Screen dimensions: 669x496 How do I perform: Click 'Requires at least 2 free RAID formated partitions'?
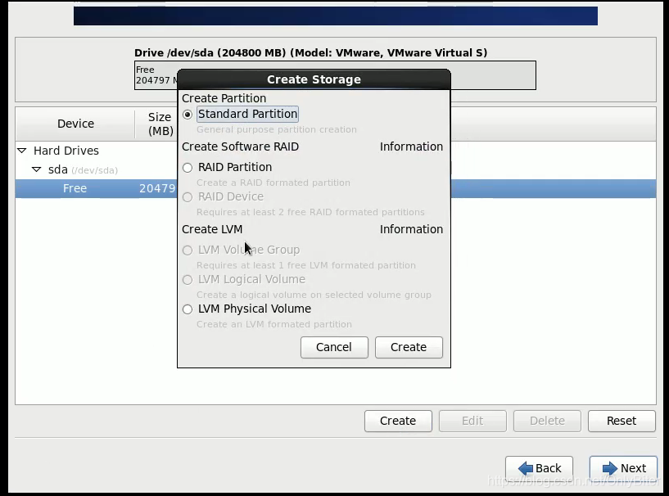tap(310, 212)
